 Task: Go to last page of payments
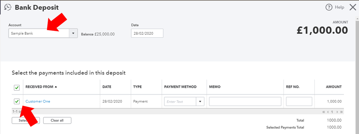341,112
